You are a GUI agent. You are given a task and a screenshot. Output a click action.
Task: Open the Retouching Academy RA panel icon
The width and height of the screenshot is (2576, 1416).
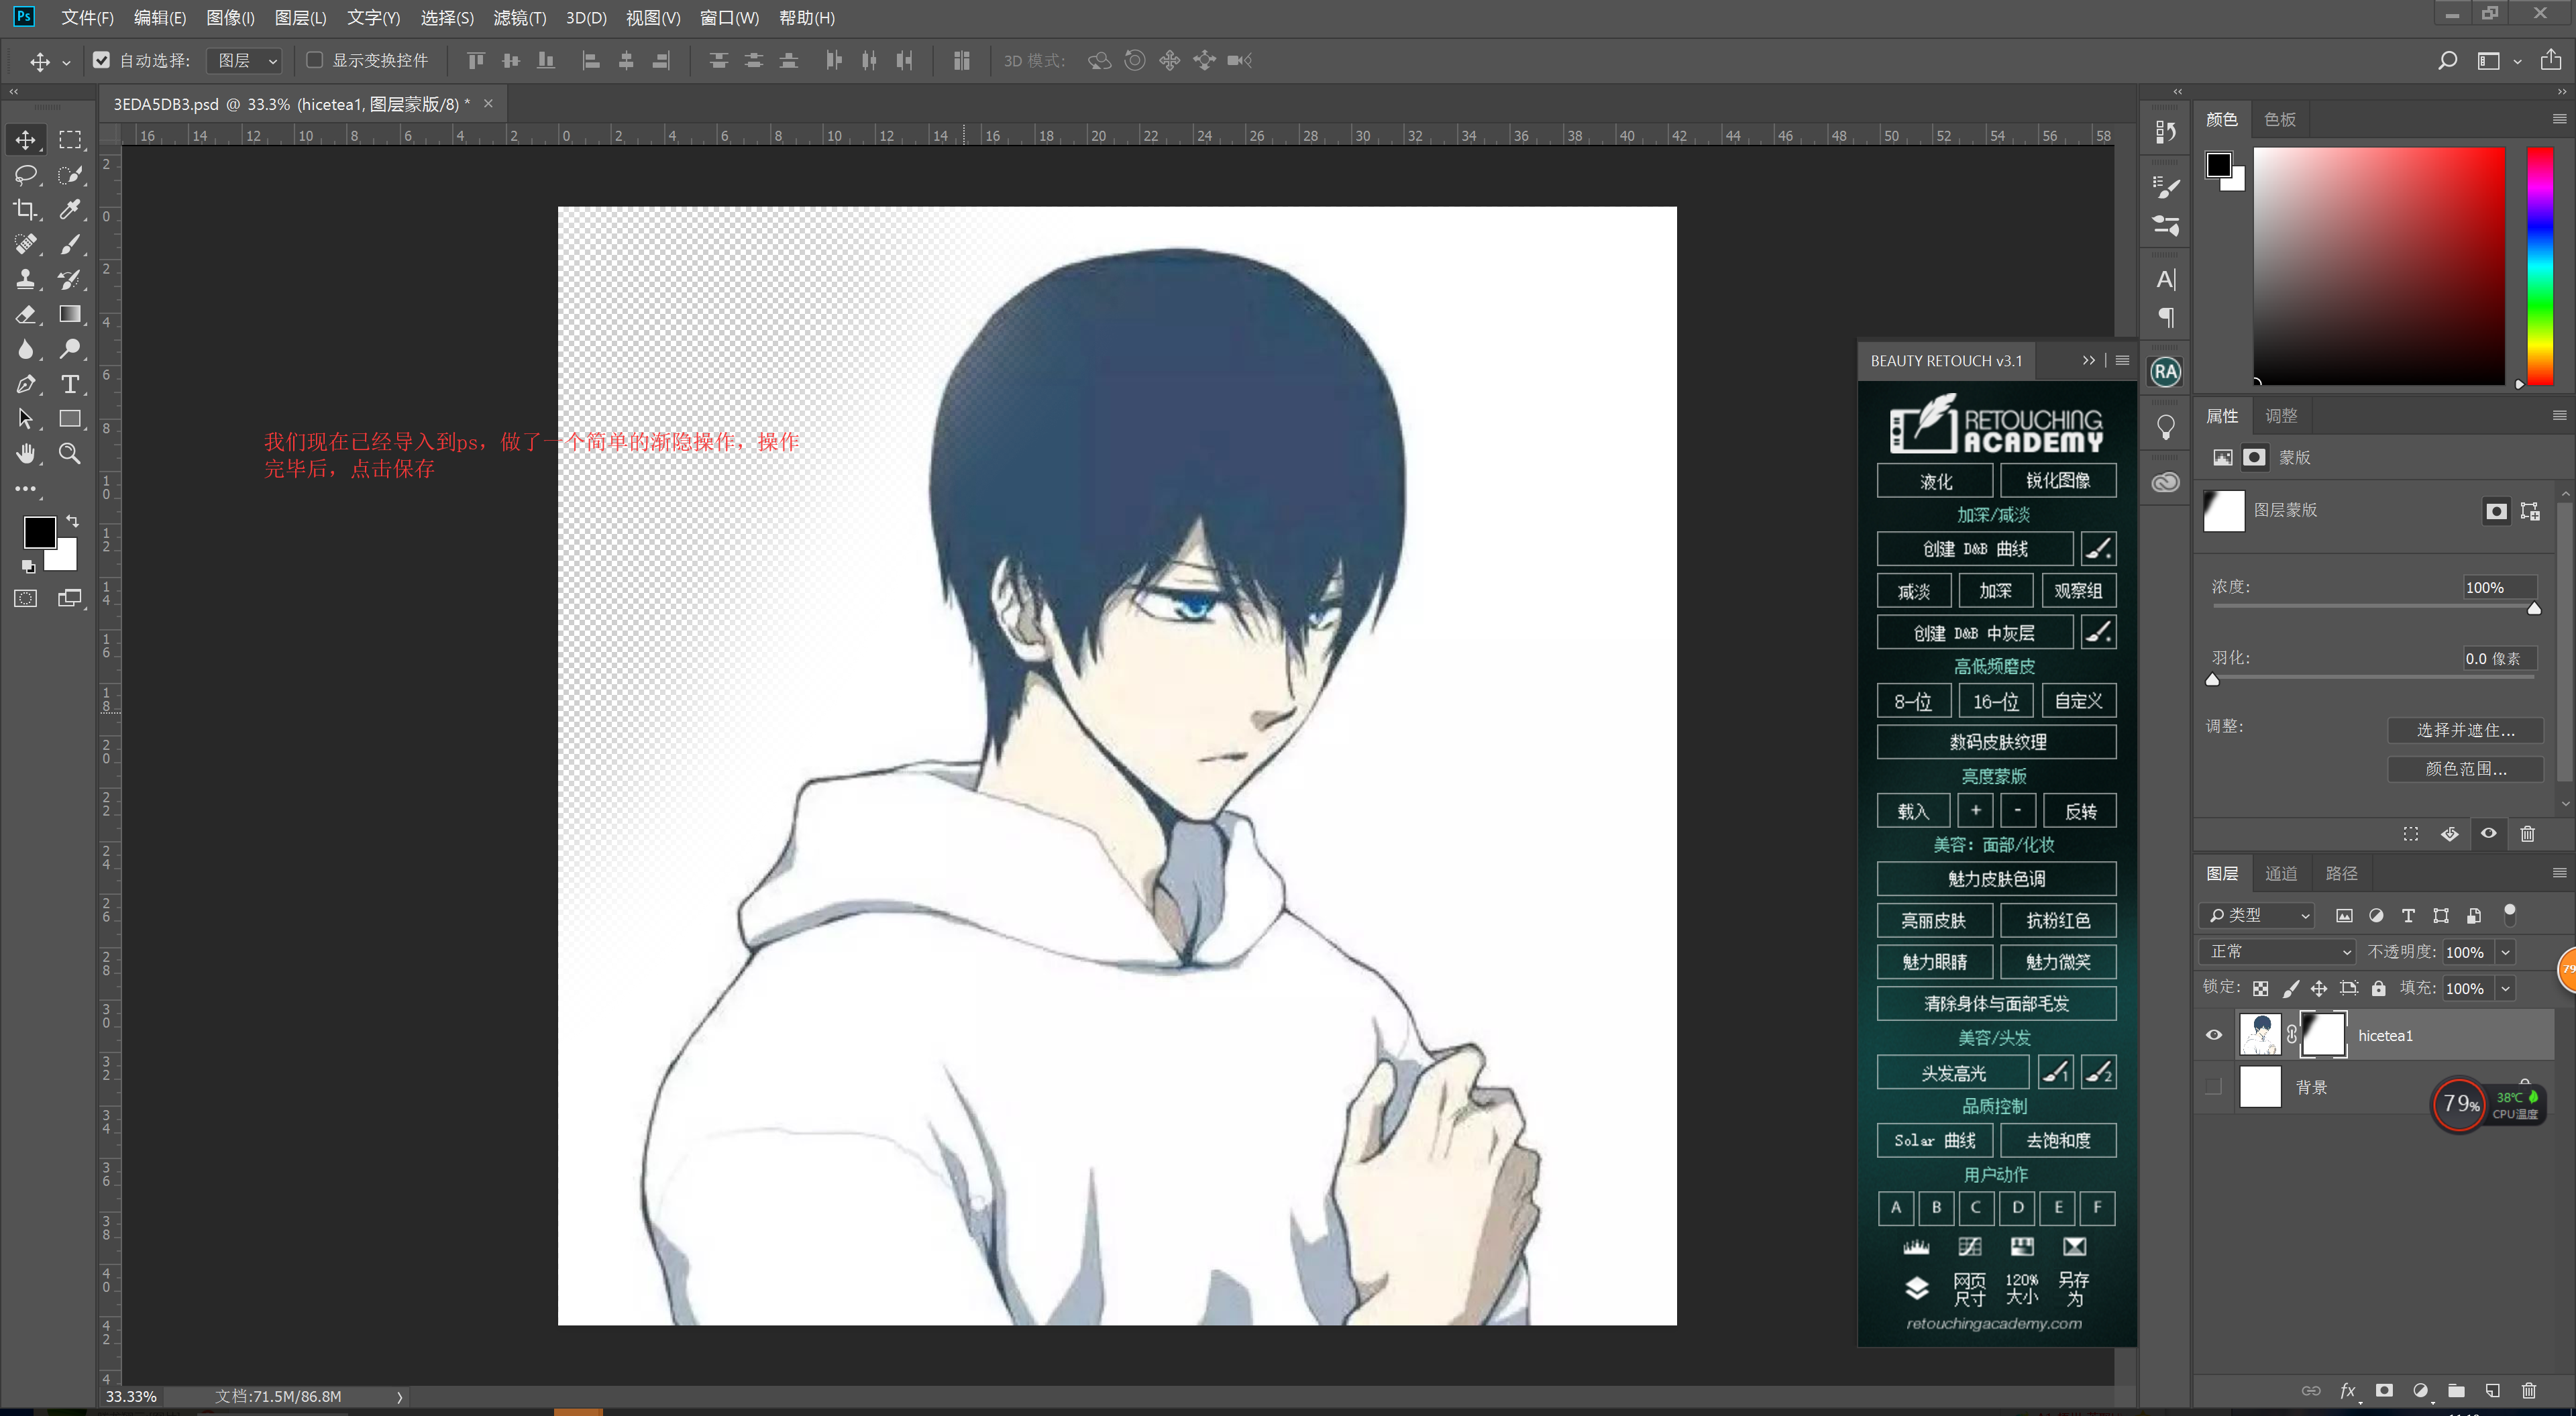point(2165,372)
